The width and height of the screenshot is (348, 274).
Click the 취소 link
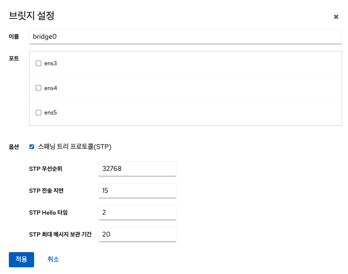pyautogui.click(x=53, y=259)
